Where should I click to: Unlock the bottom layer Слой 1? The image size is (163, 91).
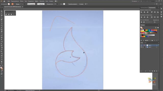coord(143,47)
